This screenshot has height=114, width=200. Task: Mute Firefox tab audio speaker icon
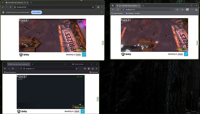coord(11,64)
